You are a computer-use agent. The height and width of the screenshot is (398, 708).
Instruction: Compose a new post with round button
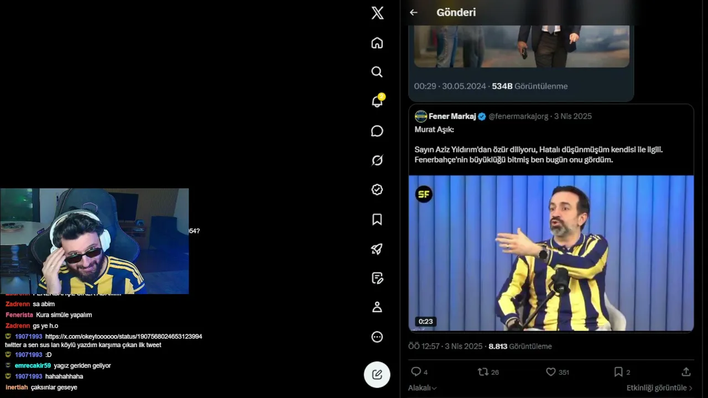click(x=377, y=374)
